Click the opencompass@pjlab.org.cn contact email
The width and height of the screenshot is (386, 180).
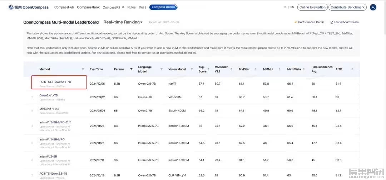tap(178, 52)
